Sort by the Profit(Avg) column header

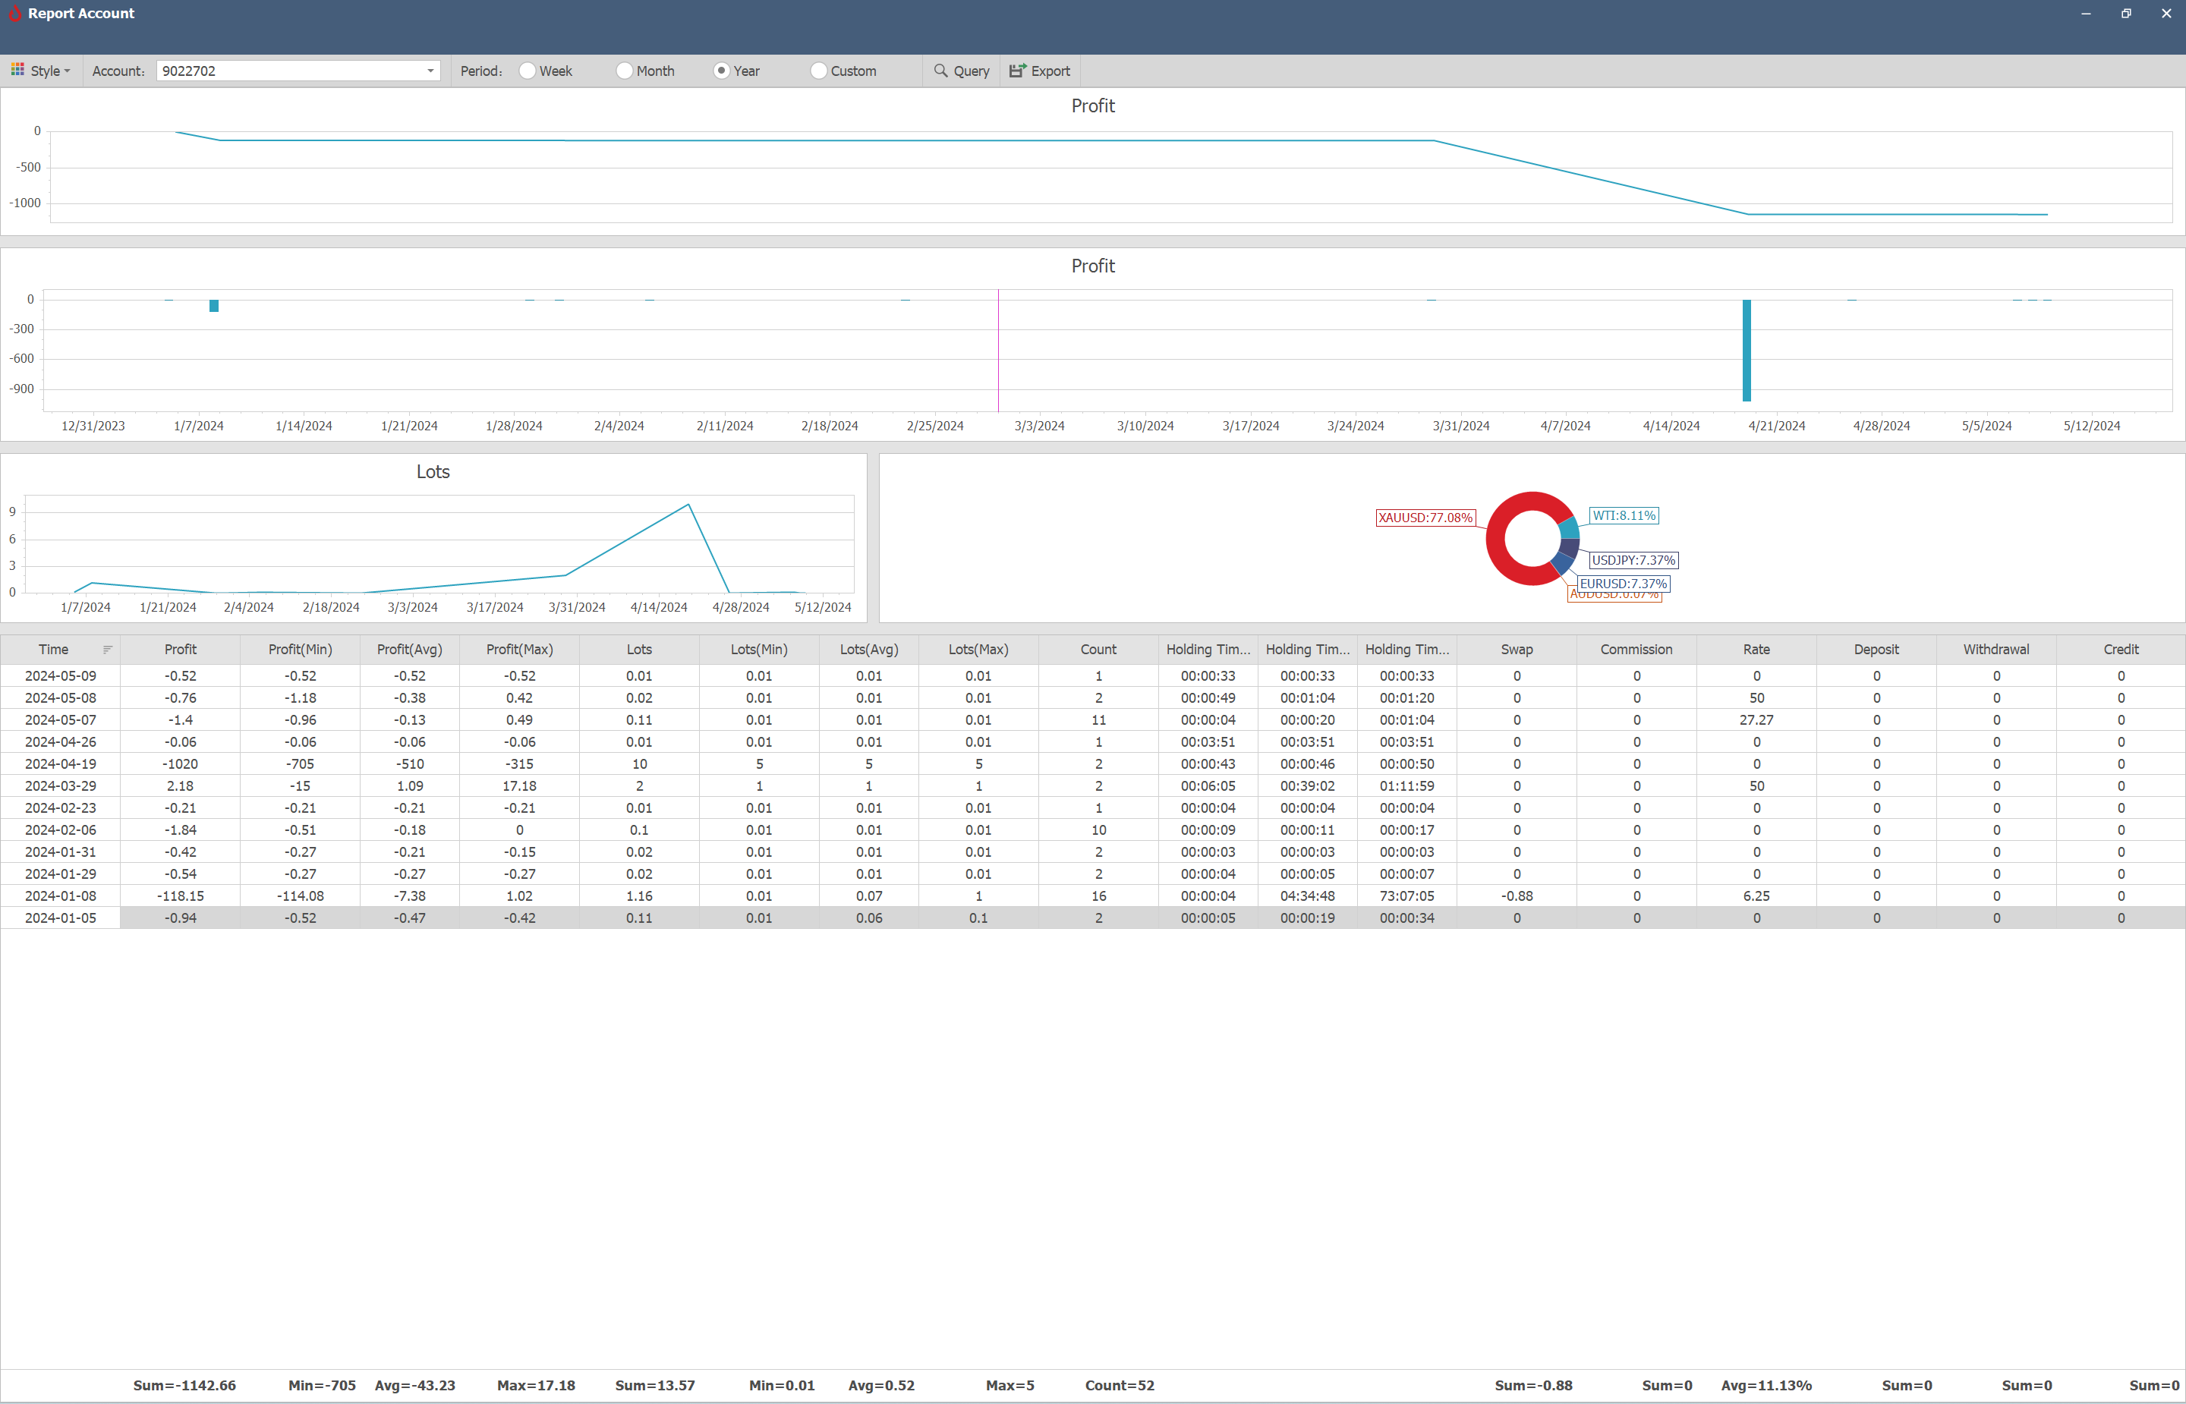410,649
